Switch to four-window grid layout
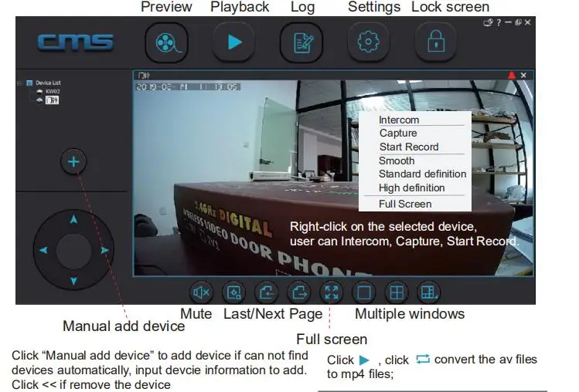The width and height of the screenshot is (579, 392). (x=397, y=292)
